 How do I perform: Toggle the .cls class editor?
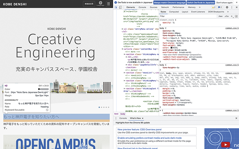click(226, 16)
